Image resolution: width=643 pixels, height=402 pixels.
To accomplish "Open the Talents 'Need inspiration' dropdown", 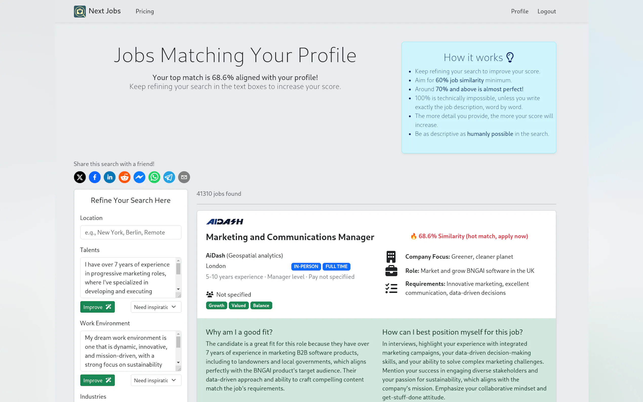I will point(156,307).
